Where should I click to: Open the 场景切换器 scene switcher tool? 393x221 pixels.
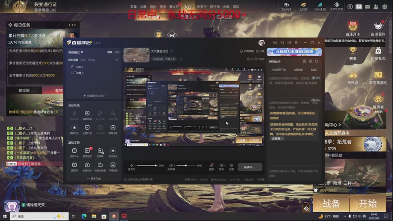click(x=100, y=166)
